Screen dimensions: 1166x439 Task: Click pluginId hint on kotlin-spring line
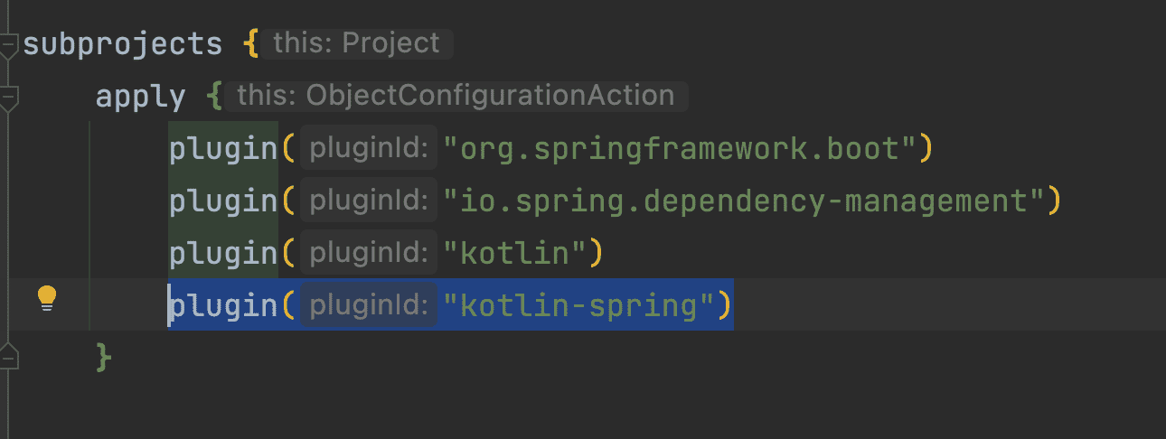click(369, 306)
